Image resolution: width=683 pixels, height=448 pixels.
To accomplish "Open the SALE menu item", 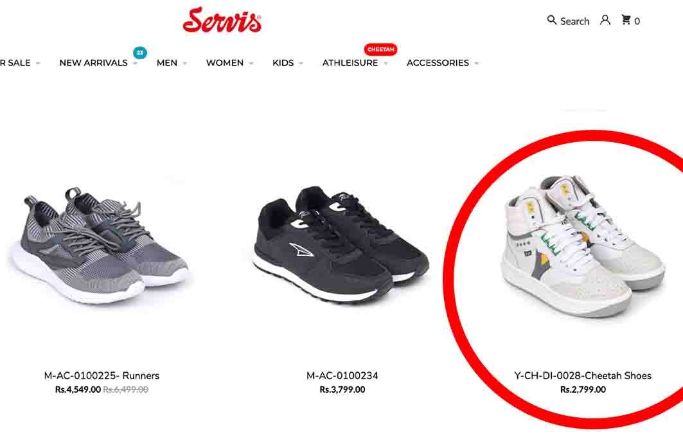I will coord(15,63).
